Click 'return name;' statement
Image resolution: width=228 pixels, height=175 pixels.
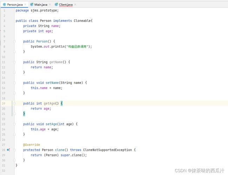(42, 67)
